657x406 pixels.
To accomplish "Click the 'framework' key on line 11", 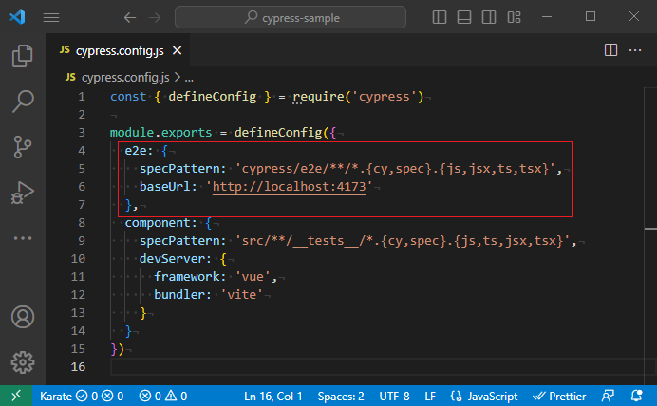I will [x=187, y=276].
